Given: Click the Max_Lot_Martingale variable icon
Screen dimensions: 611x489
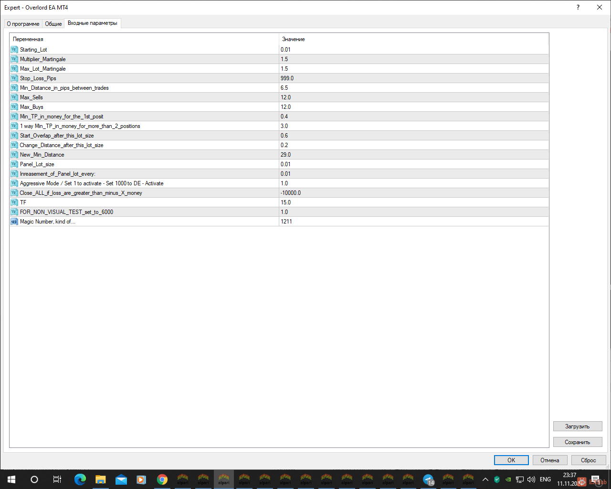Looking at the screenshot, I should coord(14,69).
